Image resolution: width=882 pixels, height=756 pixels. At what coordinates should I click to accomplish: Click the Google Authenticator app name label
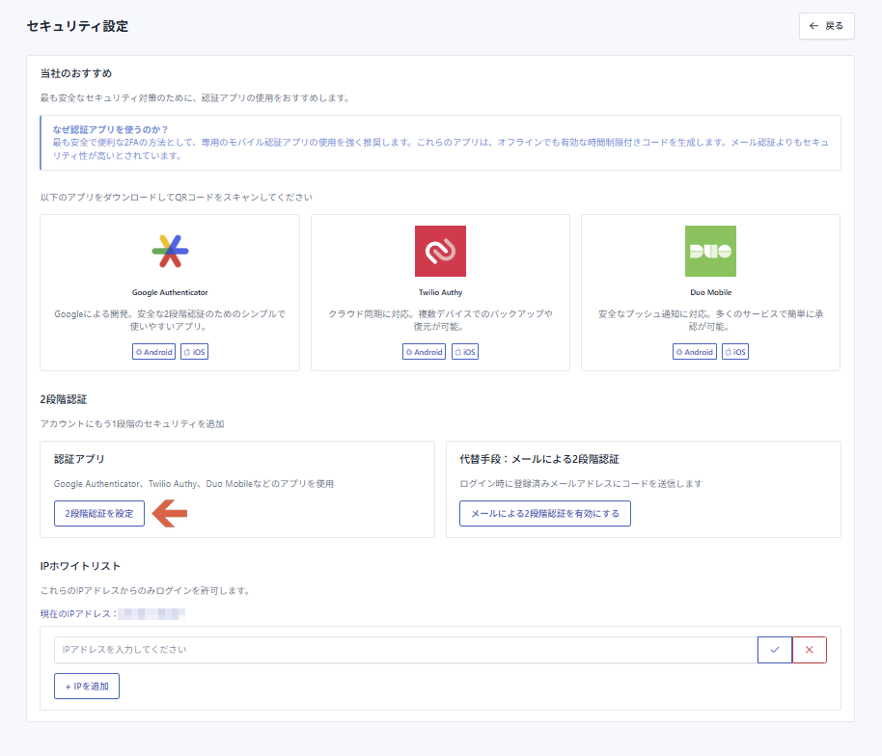point(170,292)
